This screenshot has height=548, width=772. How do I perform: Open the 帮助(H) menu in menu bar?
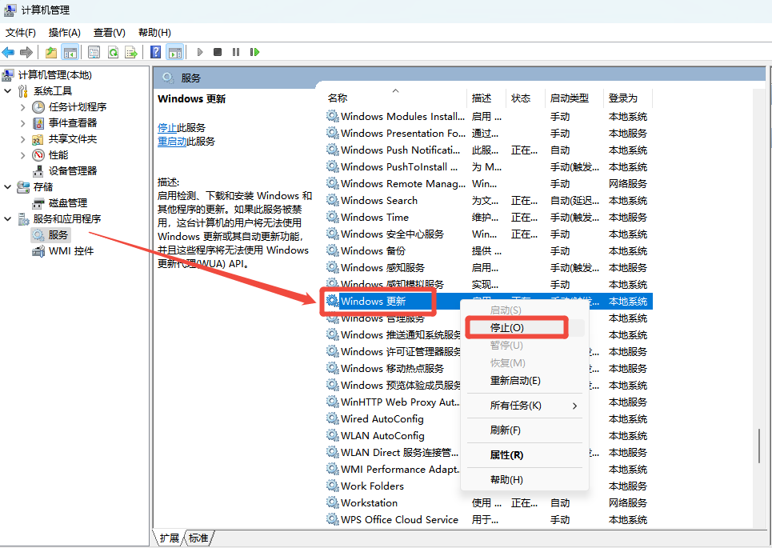(154, 33)
